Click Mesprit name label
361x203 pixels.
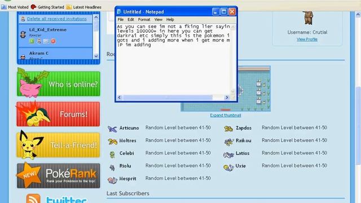[127, 178]
